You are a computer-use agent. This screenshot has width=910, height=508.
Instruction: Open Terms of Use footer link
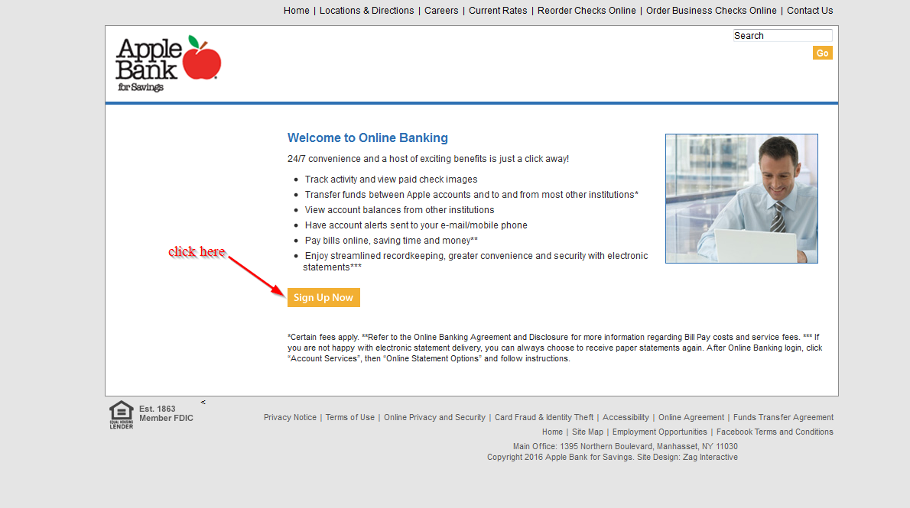[x=350, y=417]
